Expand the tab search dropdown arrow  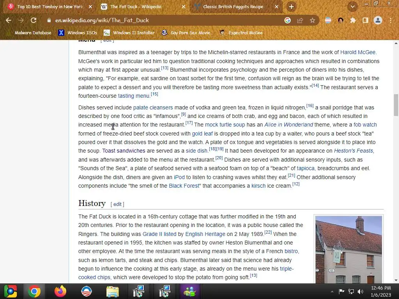(x=353, y=7)
